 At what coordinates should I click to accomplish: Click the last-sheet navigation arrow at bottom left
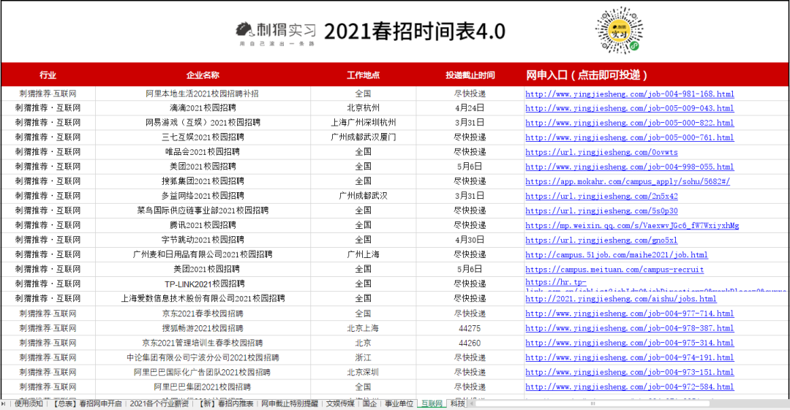pos(4,404)
